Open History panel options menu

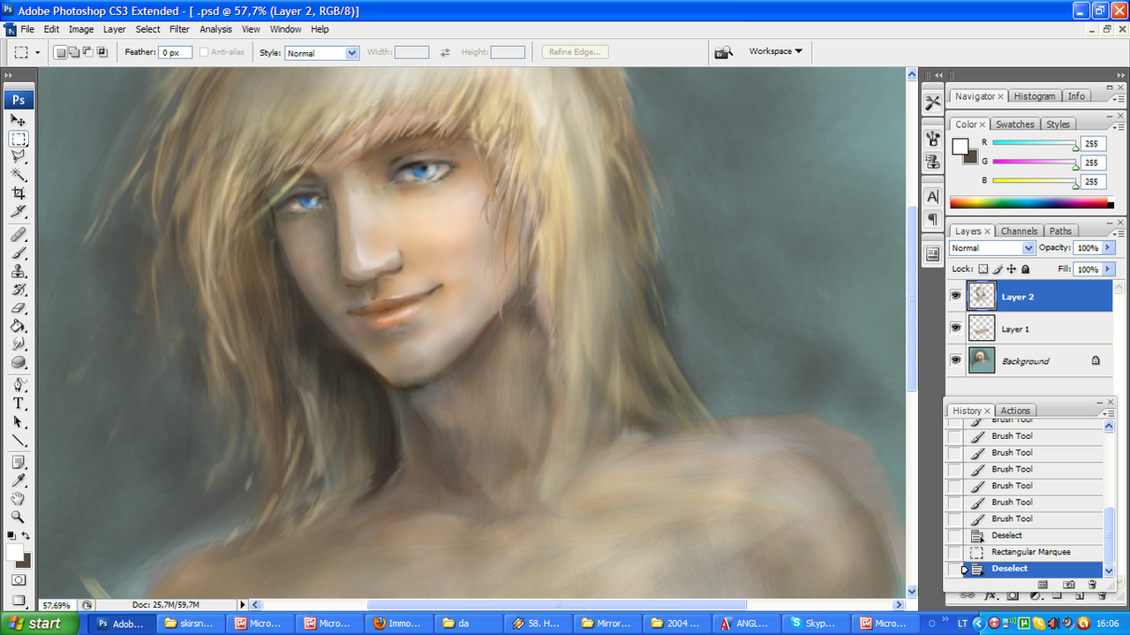[x=1107, y=413]
